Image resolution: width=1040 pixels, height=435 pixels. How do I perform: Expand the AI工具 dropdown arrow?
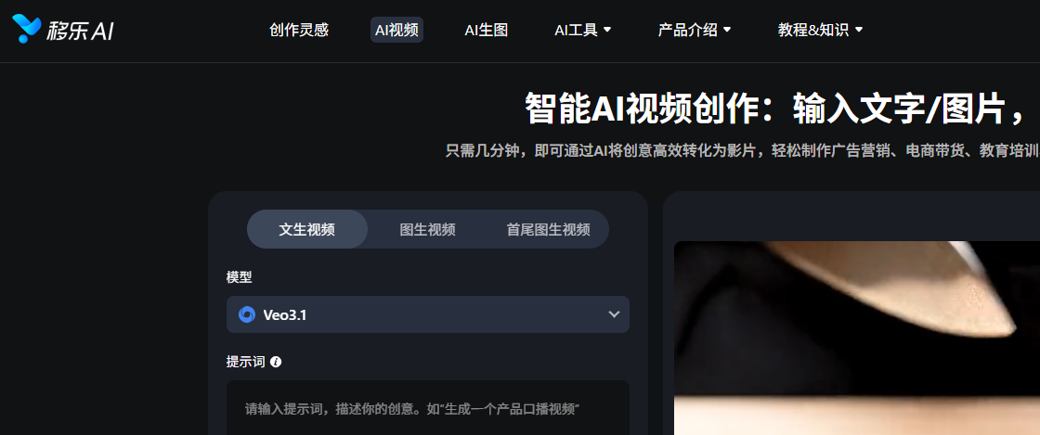tap(607, 30)
